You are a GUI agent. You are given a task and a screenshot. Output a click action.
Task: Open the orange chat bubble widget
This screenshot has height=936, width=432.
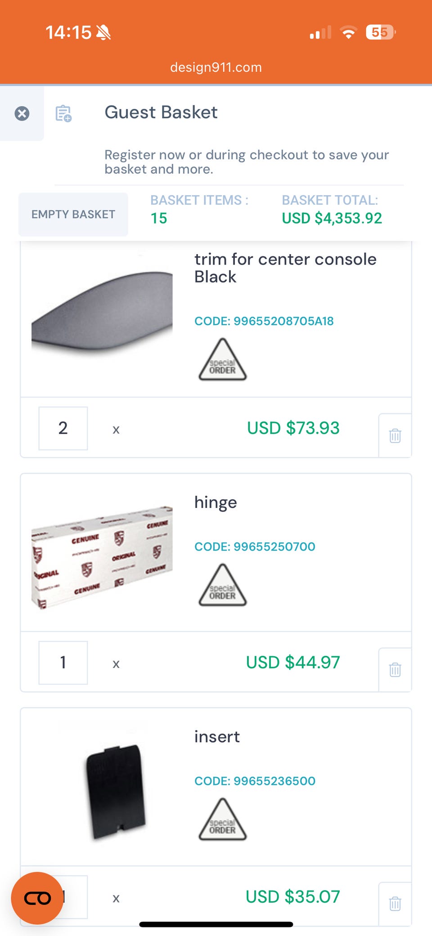coord(37,898)
